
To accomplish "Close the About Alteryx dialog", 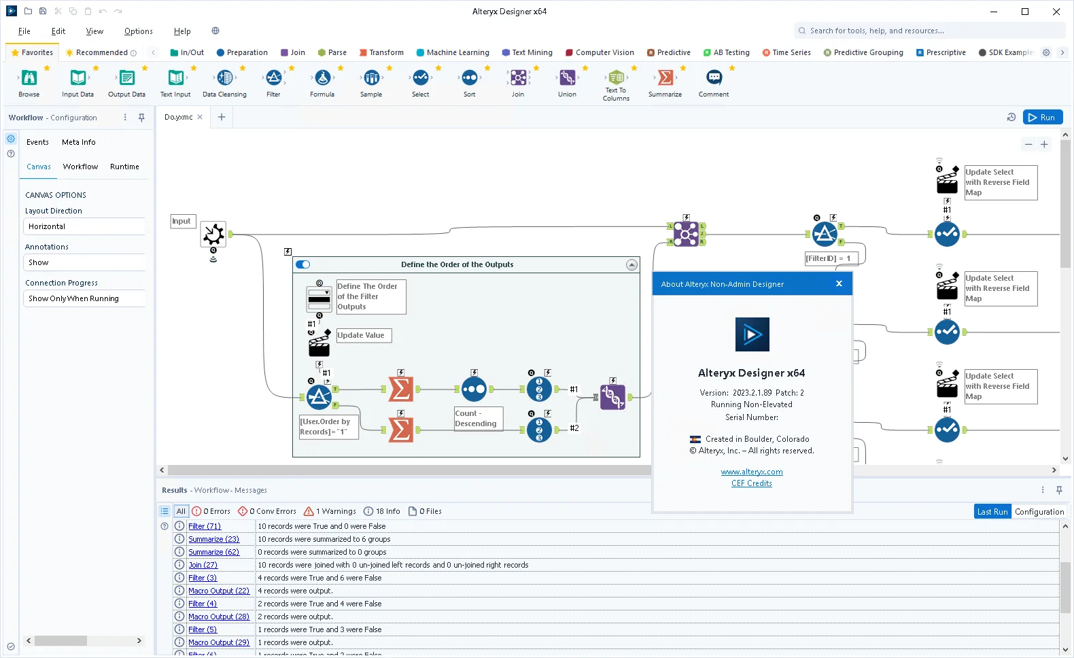I will tap(839, 283).
